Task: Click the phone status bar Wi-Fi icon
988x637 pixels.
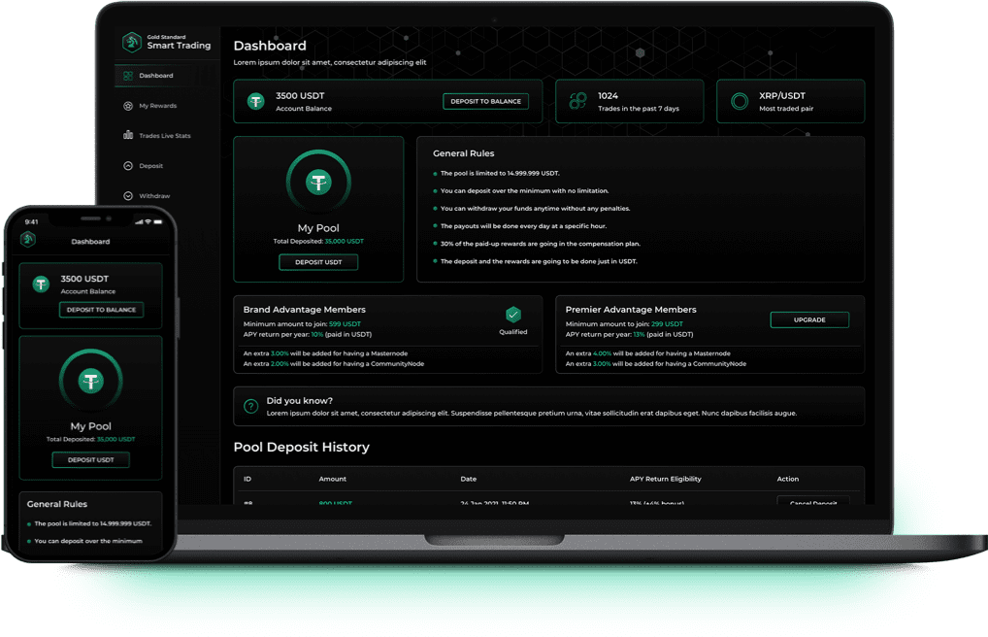Action: pyautogui.click(x=148, y=222)
